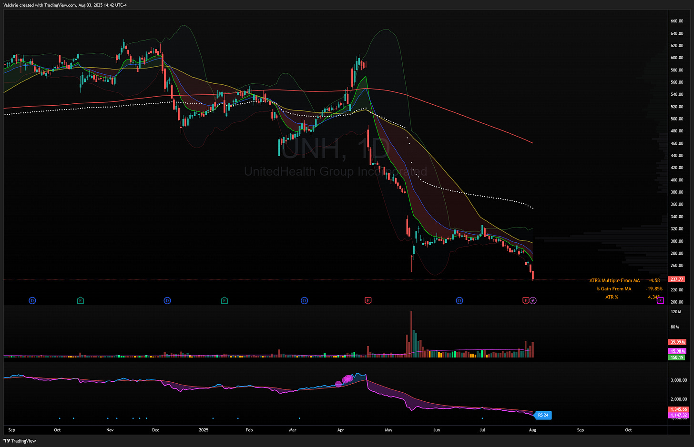Click the 2,000.00 label in RS pane
The width and height of the screenshot is (694, 447).
pos(679,399)
